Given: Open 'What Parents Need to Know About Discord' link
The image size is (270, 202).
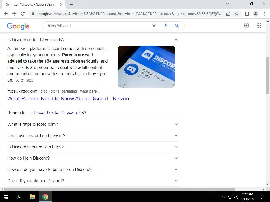Looking at the screenshot, I should point(68,99).
